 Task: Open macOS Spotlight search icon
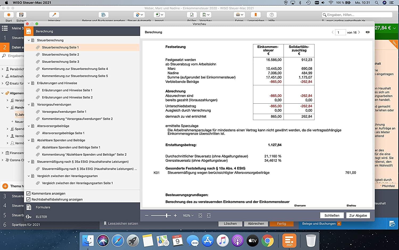click(377, 3)
